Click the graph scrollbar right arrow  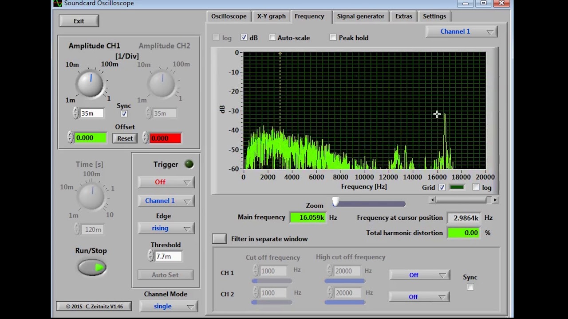pos(495,200)
